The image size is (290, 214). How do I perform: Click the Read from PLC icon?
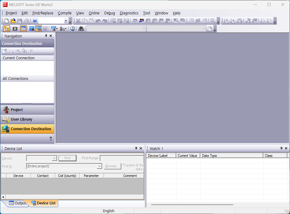(141, 21)
